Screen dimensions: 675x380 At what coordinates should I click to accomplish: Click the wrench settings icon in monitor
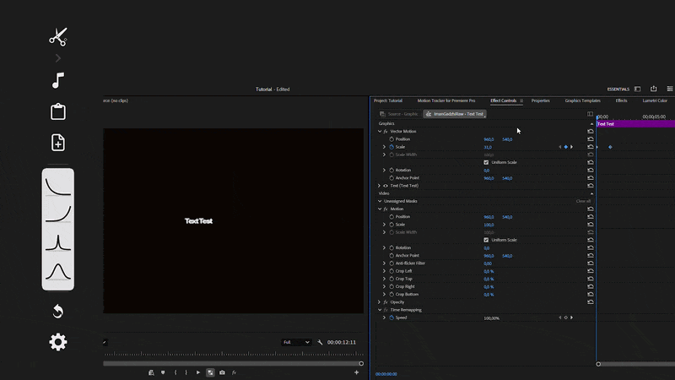pyautogui.click(x=320, y=342)
